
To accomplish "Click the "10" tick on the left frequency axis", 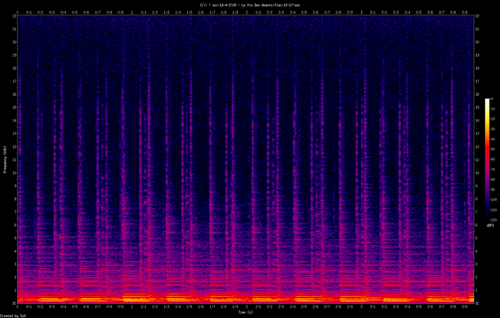I will click(x=14, y=173).
